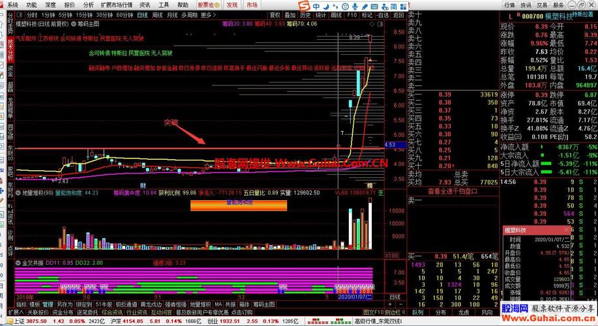Select 黄龙戍边 indicator tab
Screen dimensions: 598x326
tap(151, 304)
